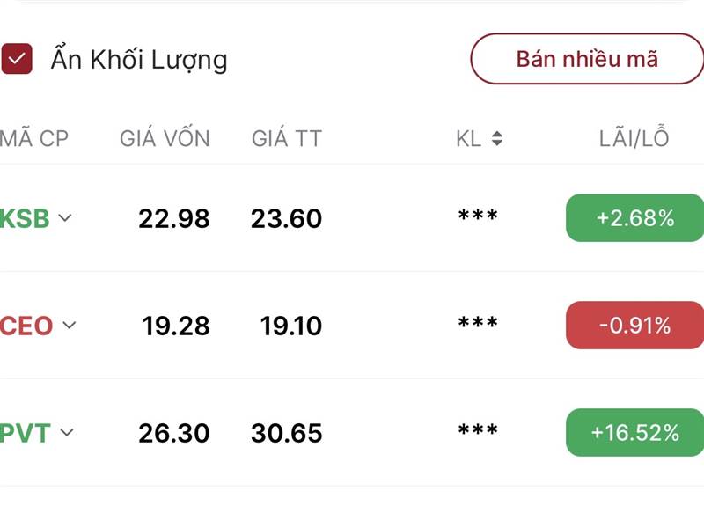Click the GIÁ VỐN column header

(165, 138)
